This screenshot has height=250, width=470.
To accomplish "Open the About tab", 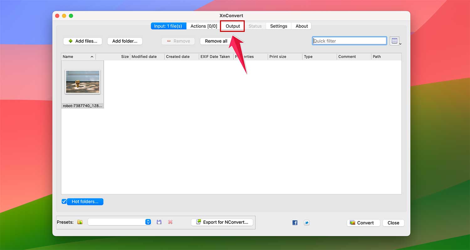I will 301,26.
